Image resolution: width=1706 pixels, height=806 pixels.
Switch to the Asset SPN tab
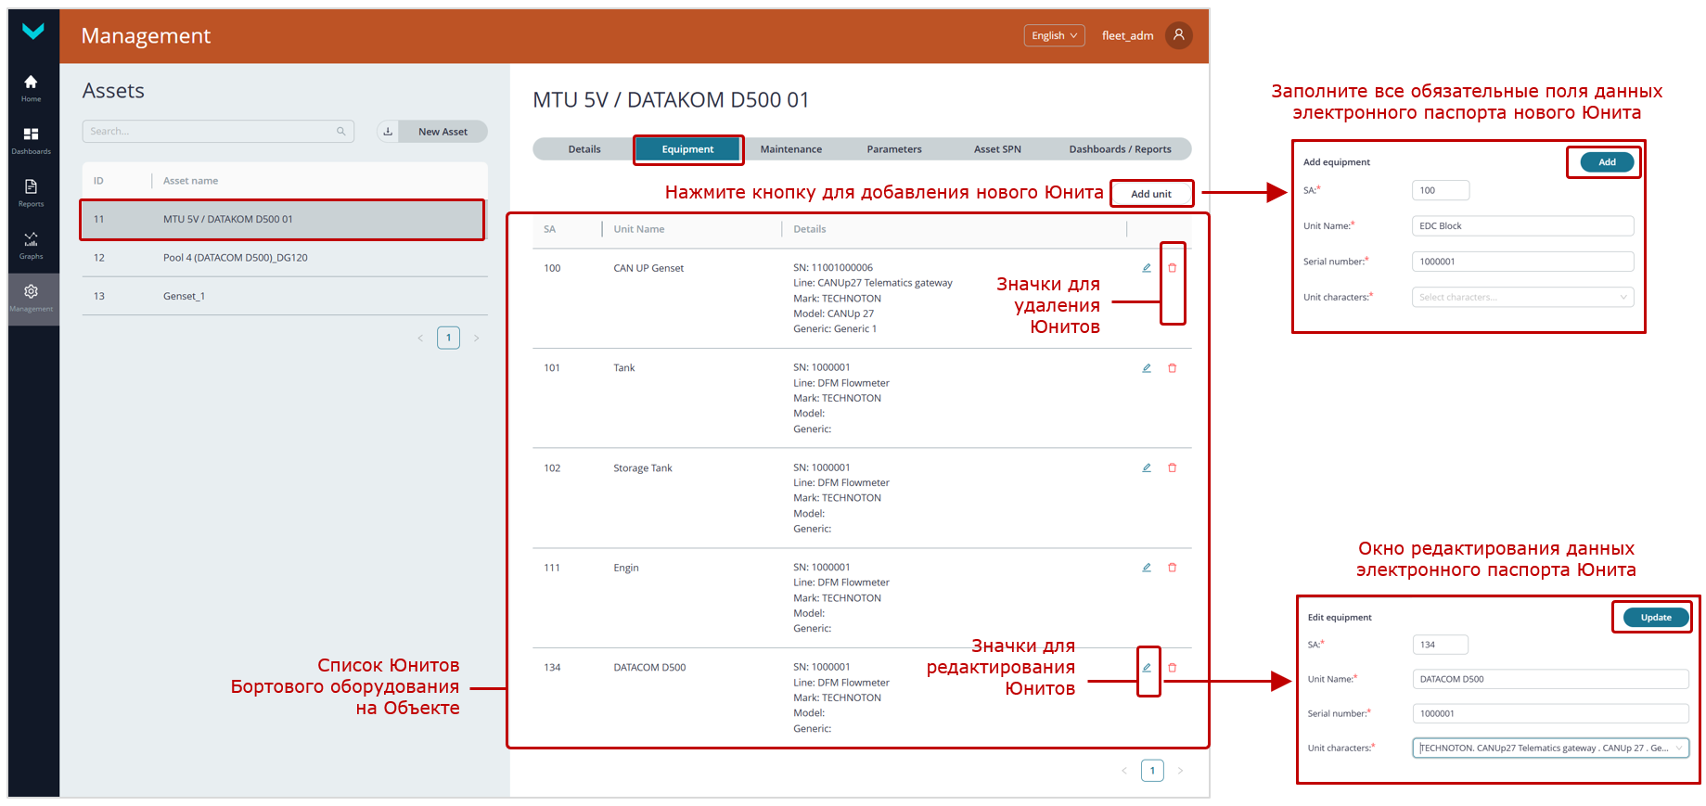click(996, 149)
